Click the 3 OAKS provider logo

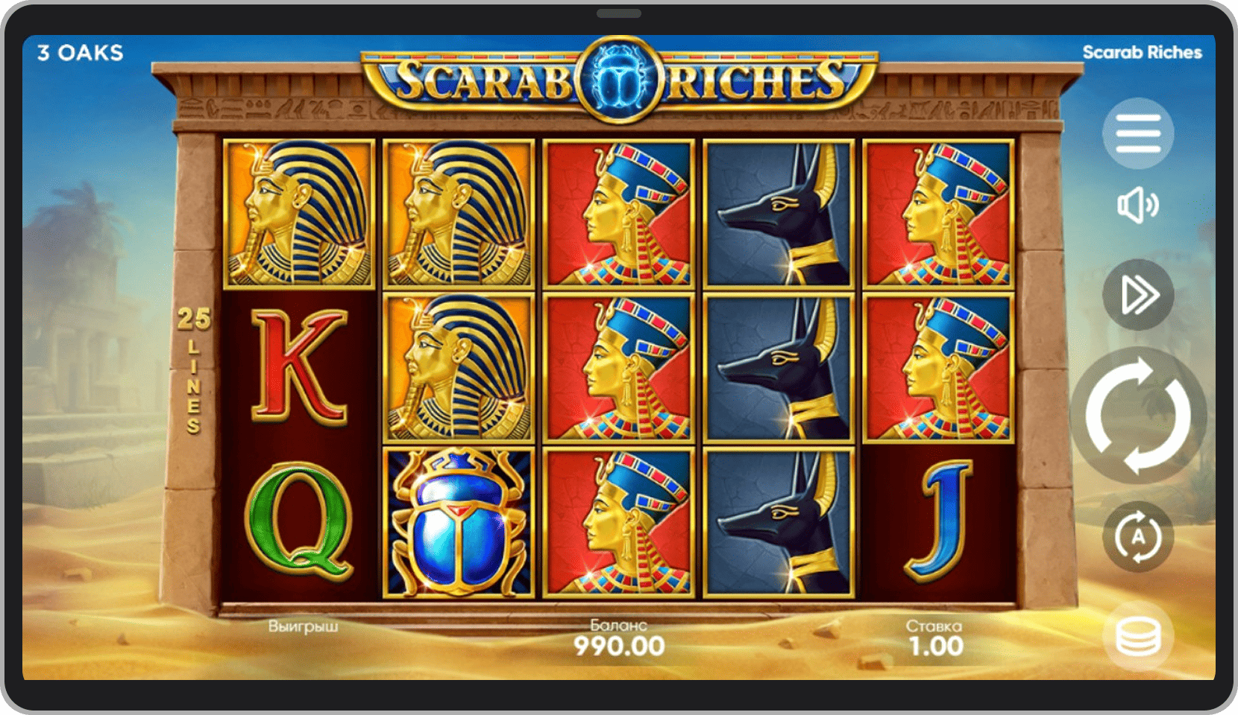pyautogui.click(x=81, y=53)
